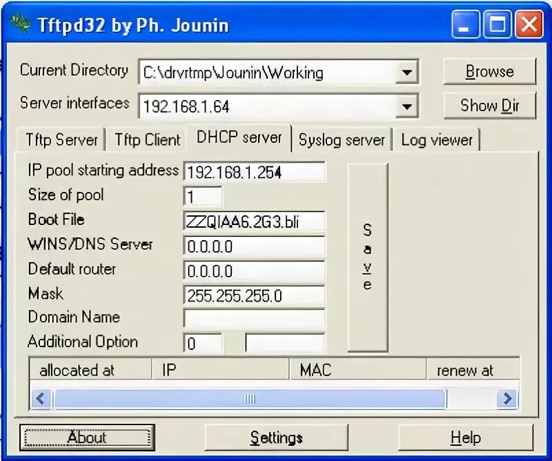Click the IP column header
This screenshot has width=552, height=461.
220,369
